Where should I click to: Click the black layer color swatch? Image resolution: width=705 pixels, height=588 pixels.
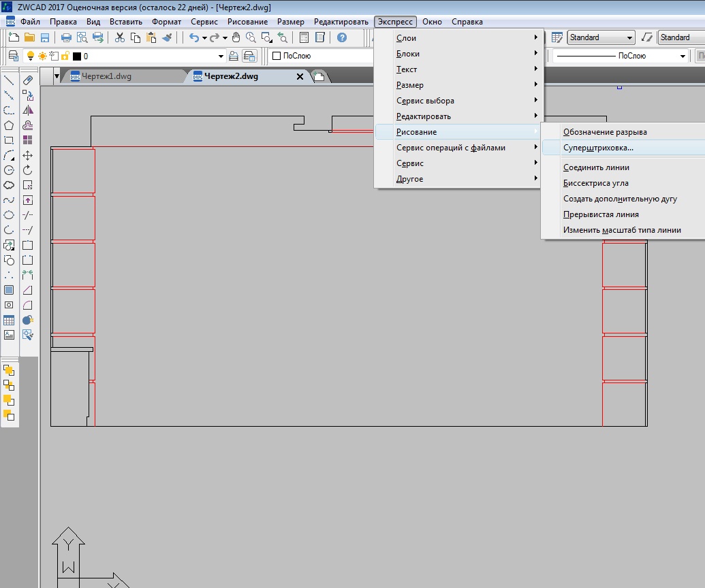(x=77, y=56)
